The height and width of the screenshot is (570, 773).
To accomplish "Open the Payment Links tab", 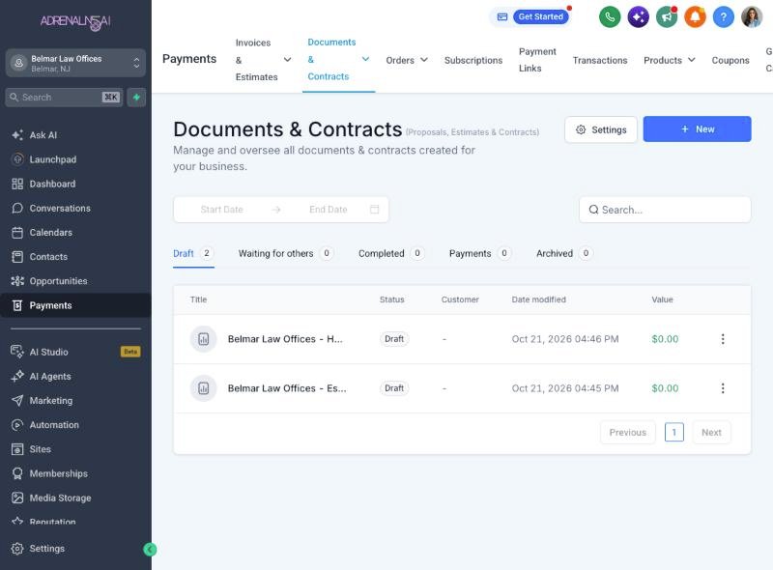I will click(537, 60).
